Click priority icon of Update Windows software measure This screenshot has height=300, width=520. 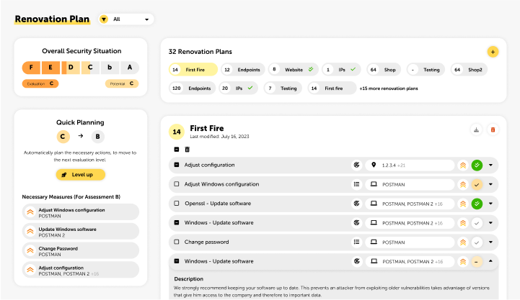click(30, 232)
